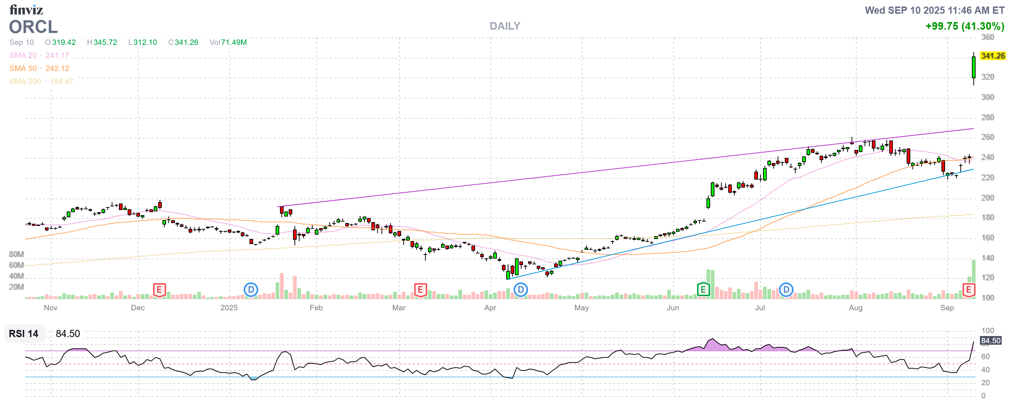Screen dimensions: 1014x407
Task: Click the D dividend marker in July
Action: tap(786, 290)
